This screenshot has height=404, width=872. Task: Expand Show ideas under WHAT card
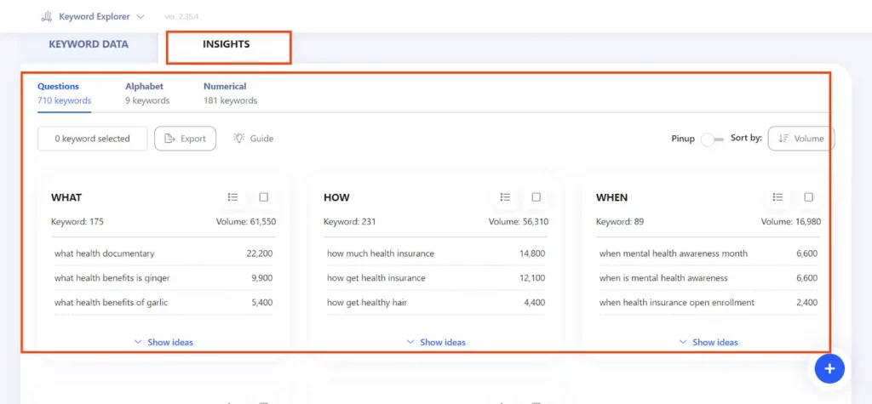[x=163, y=342]
